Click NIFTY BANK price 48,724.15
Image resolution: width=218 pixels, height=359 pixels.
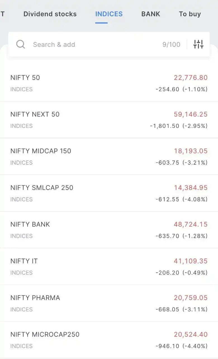pyautogui.click(x=191, y=224)
